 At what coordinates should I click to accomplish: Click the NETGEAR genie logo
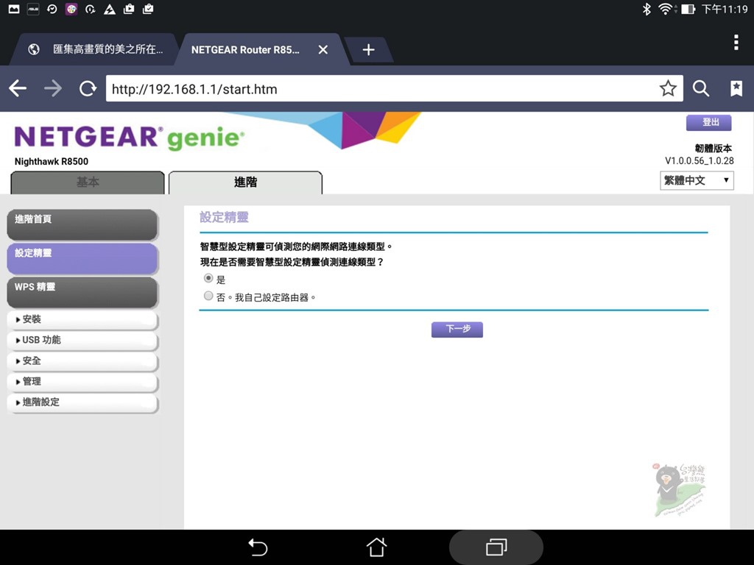tap(129, 138)
